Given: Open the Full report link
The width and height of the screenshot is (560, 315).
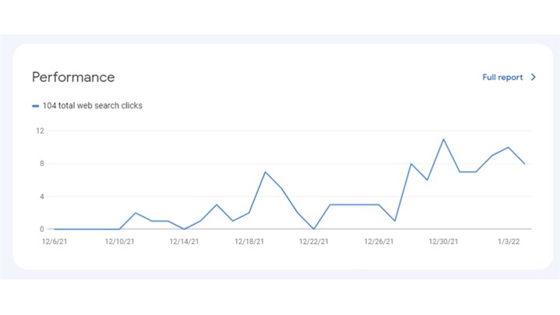Looking at the screenshot, I should (x=502, y=78).
